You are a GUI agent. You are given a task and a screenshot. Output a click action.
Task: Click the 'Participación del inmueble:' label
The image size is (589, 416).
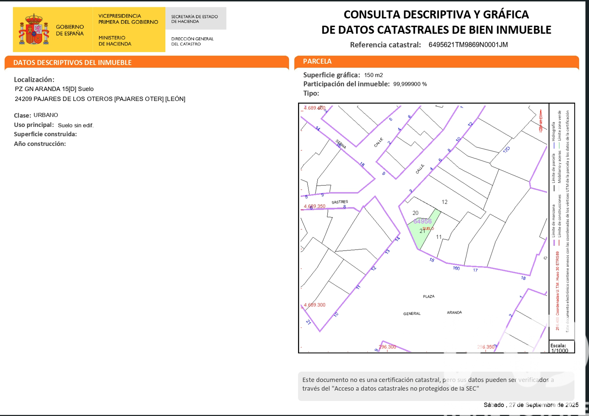(346, 84)
